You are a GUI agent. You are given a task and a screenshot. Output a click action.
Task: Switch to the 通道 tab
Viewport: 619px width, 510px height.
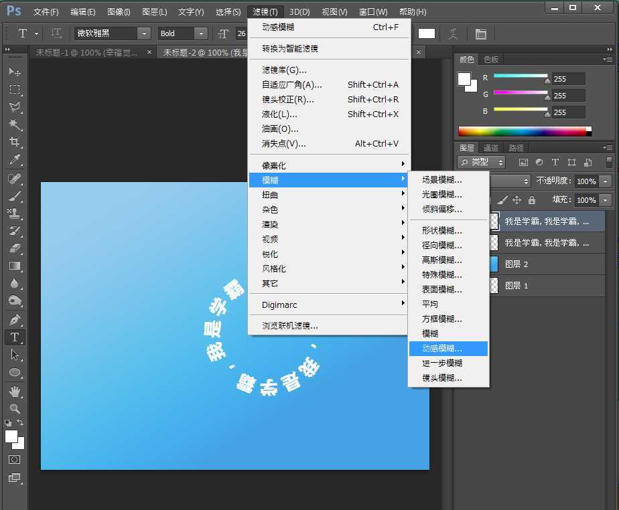coord(490,148)
